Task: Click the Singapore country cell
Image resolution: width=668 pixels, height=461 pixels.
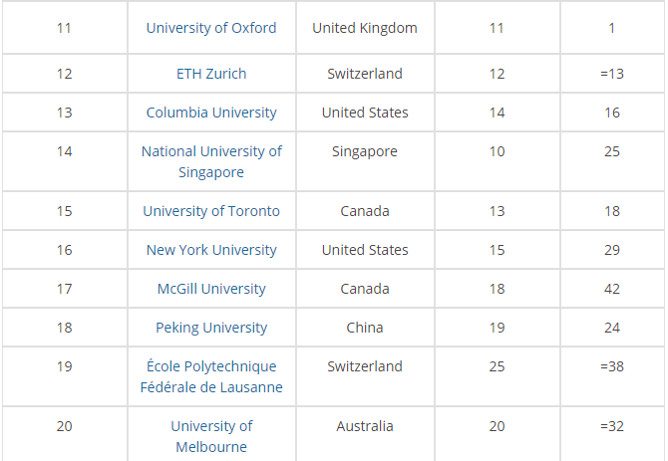Action: [x=365, y=151]
